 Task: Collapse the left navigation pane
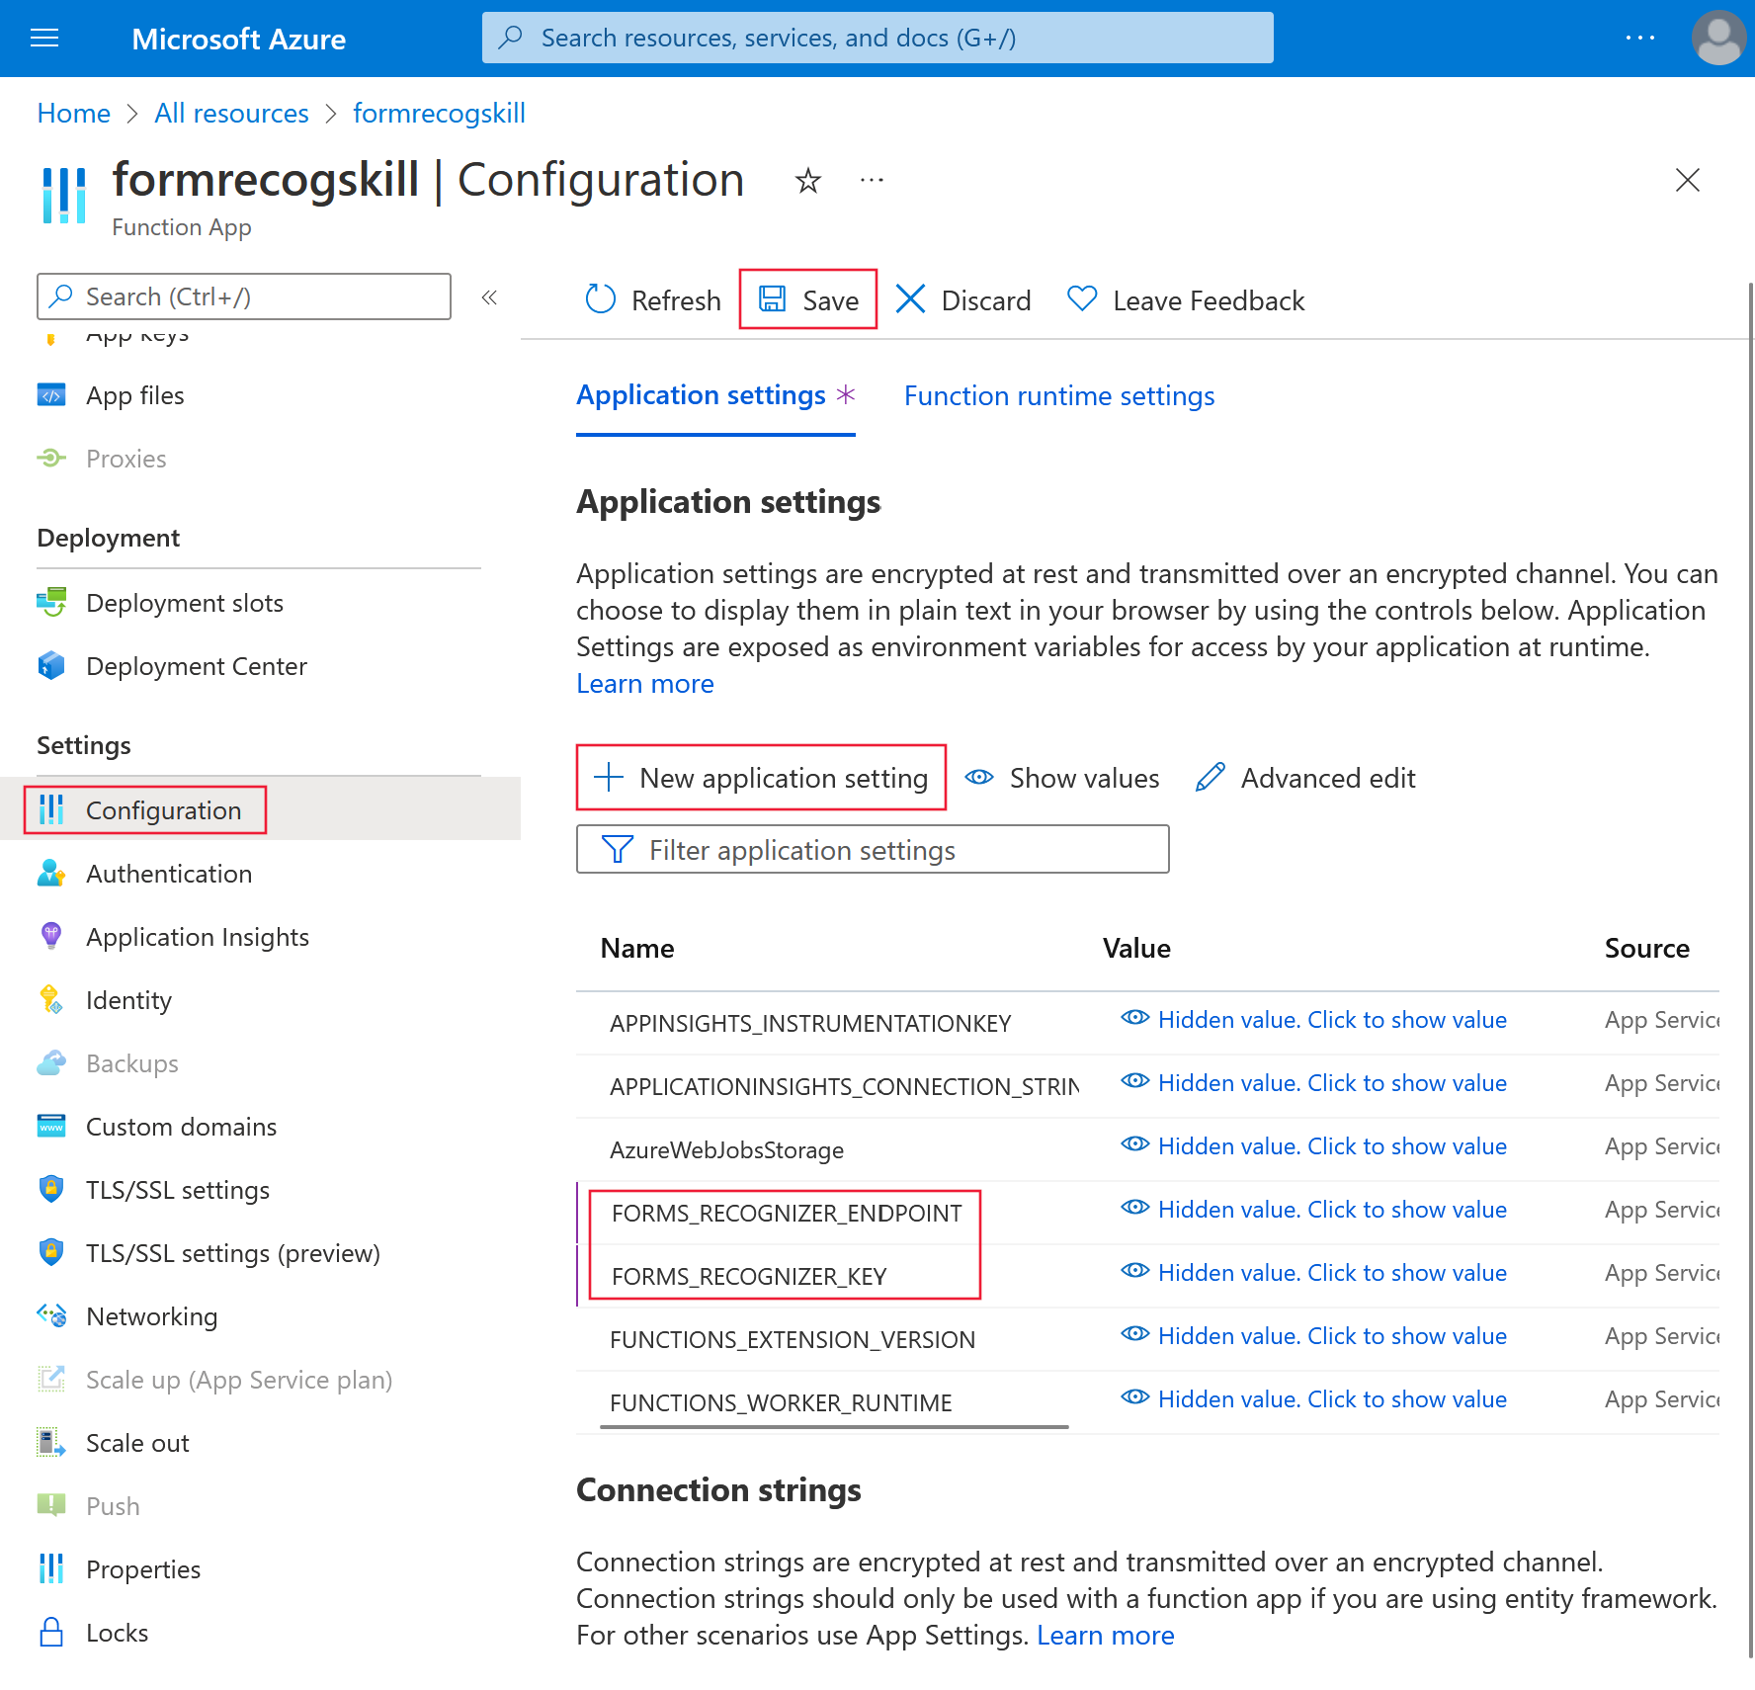(489, 297)
